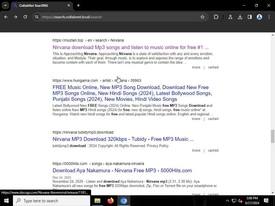View site information icon in address bar
This screenshot has width=275, height=206.
(x=37, y=17)
